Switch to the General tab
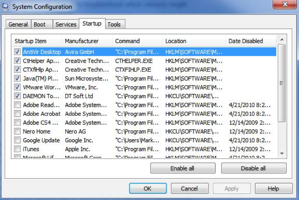Viewport: 299px width, 200px height. click(x=18, y=25)
